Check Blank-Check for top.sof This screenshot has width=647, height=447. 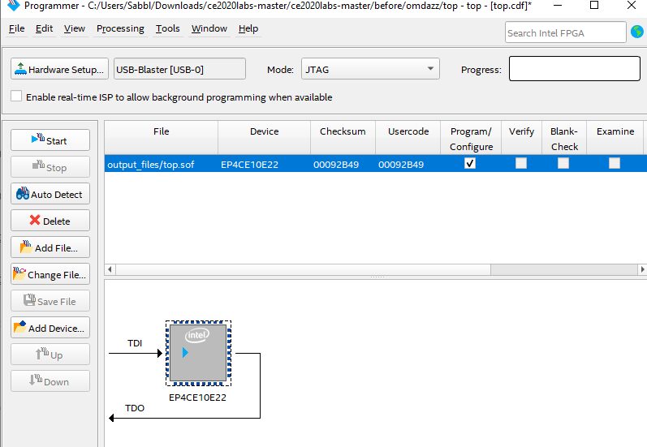[563, 163]
